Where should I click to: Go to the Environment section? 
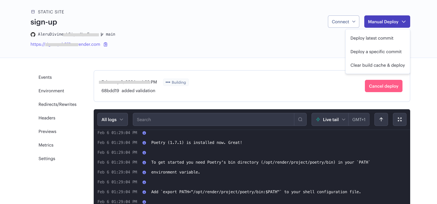click(51, 91)
